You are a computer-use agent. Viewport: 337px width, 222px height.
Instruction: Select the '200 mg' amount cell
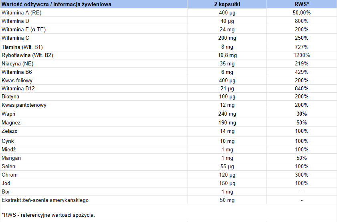tap(227, 38)
